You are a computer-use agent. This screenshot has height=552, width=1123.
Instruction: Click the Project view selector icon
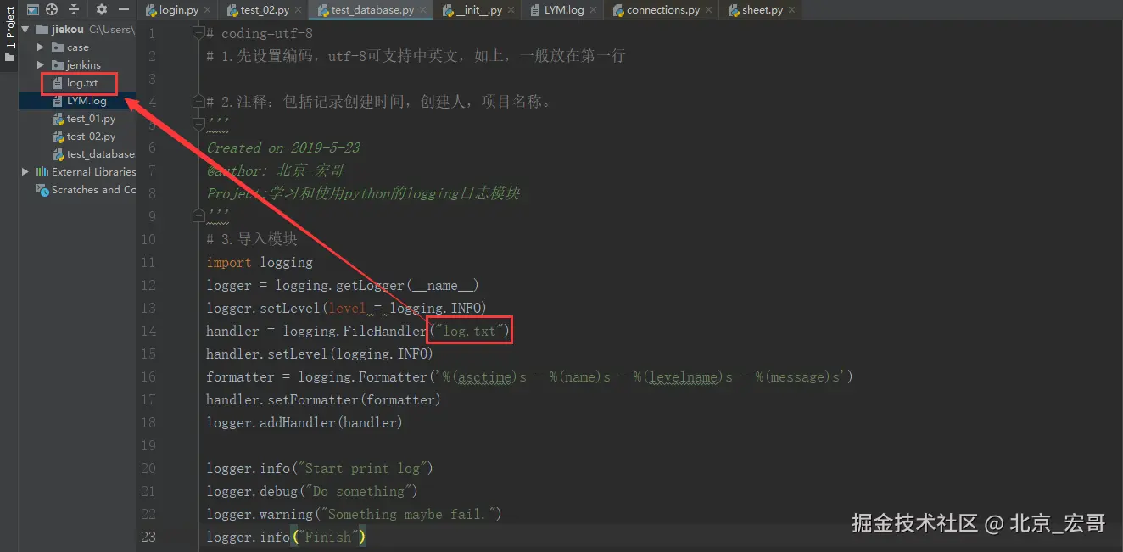click(33, 9)
